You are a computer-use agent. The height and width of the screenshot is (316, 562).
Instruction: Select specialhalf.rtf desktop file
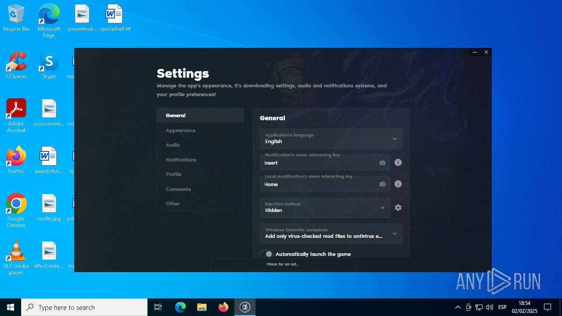[x=115, y=18]
